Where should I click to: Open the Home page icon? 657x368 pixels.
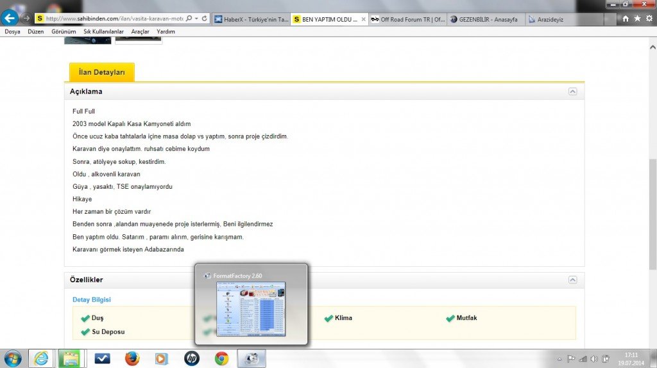point(626,19)
